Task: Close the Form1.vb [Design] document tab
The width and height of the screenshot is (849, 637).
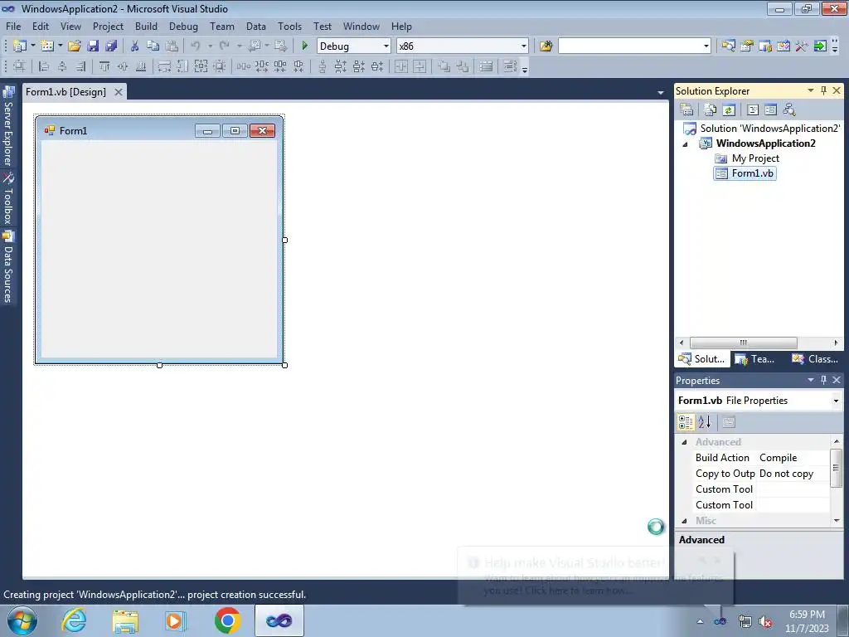Action: tap(118, 92)
